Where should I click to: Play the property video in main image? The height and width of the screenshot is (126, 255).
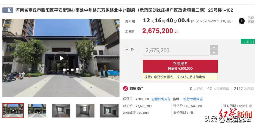coord(61,58)
